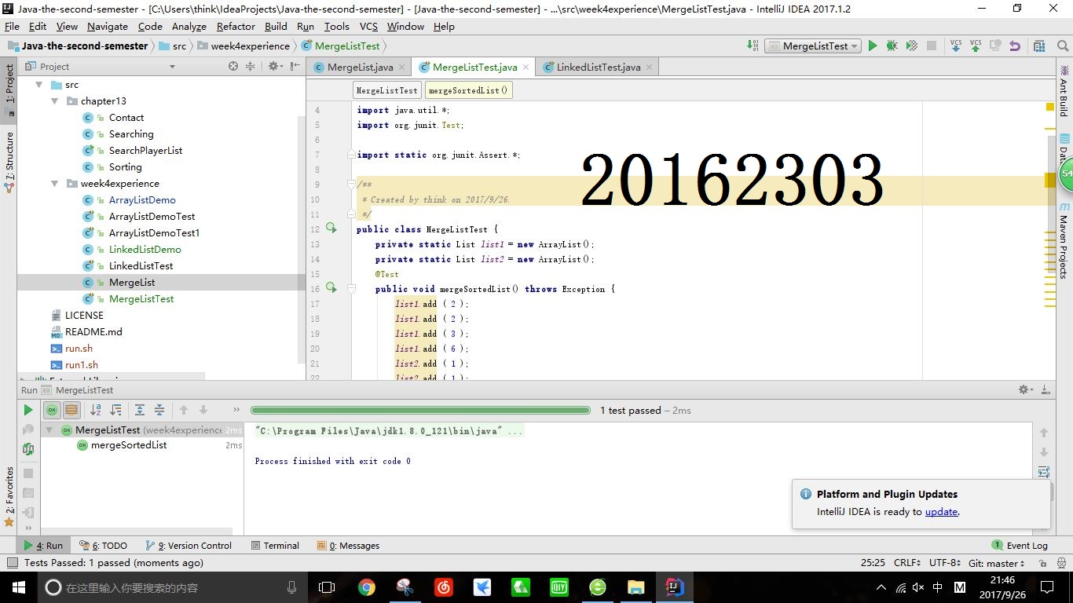Viewport: 1073px width, 603px height.
Task: Open the Project Structure icon
Action: click(x=1039, y=46)
